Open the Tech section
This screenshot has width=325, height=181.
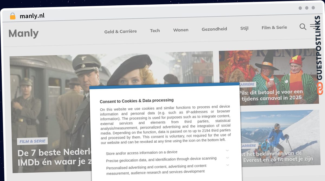pos(155,31)
